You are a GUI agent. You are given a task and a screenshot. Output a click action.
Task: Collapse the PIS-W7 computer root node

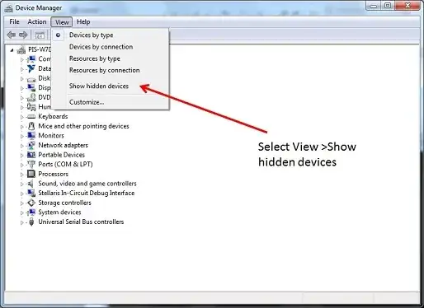tap(12, 50)
